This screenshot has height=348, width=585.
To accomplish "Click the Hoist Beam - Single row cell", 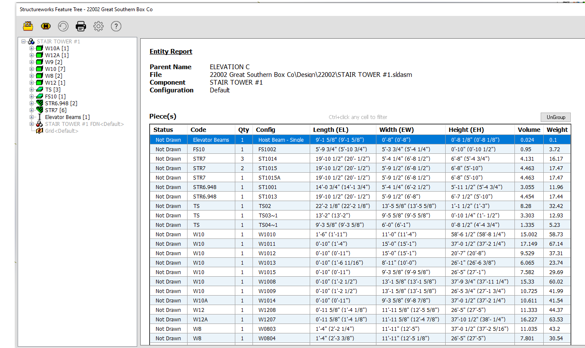I will pyautogui.click(x=281, y=140).
